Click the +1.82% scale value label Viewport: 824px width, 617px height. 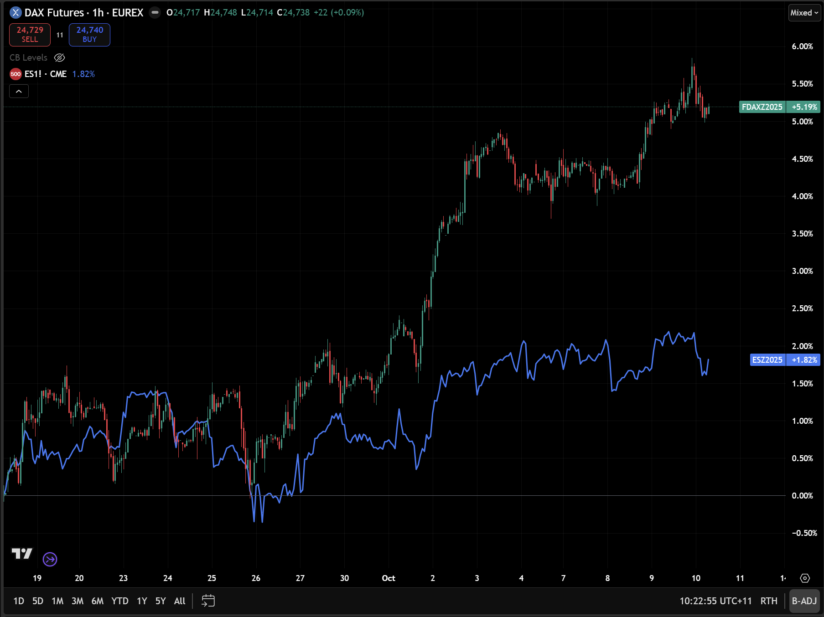tap(803, 360)
